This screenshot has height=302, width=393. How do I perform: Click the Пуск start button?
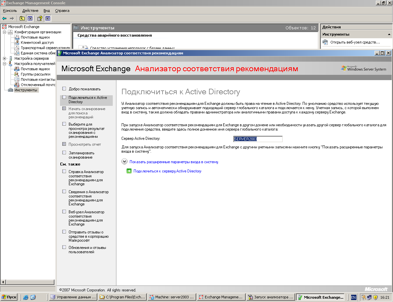tap(9, 297)
